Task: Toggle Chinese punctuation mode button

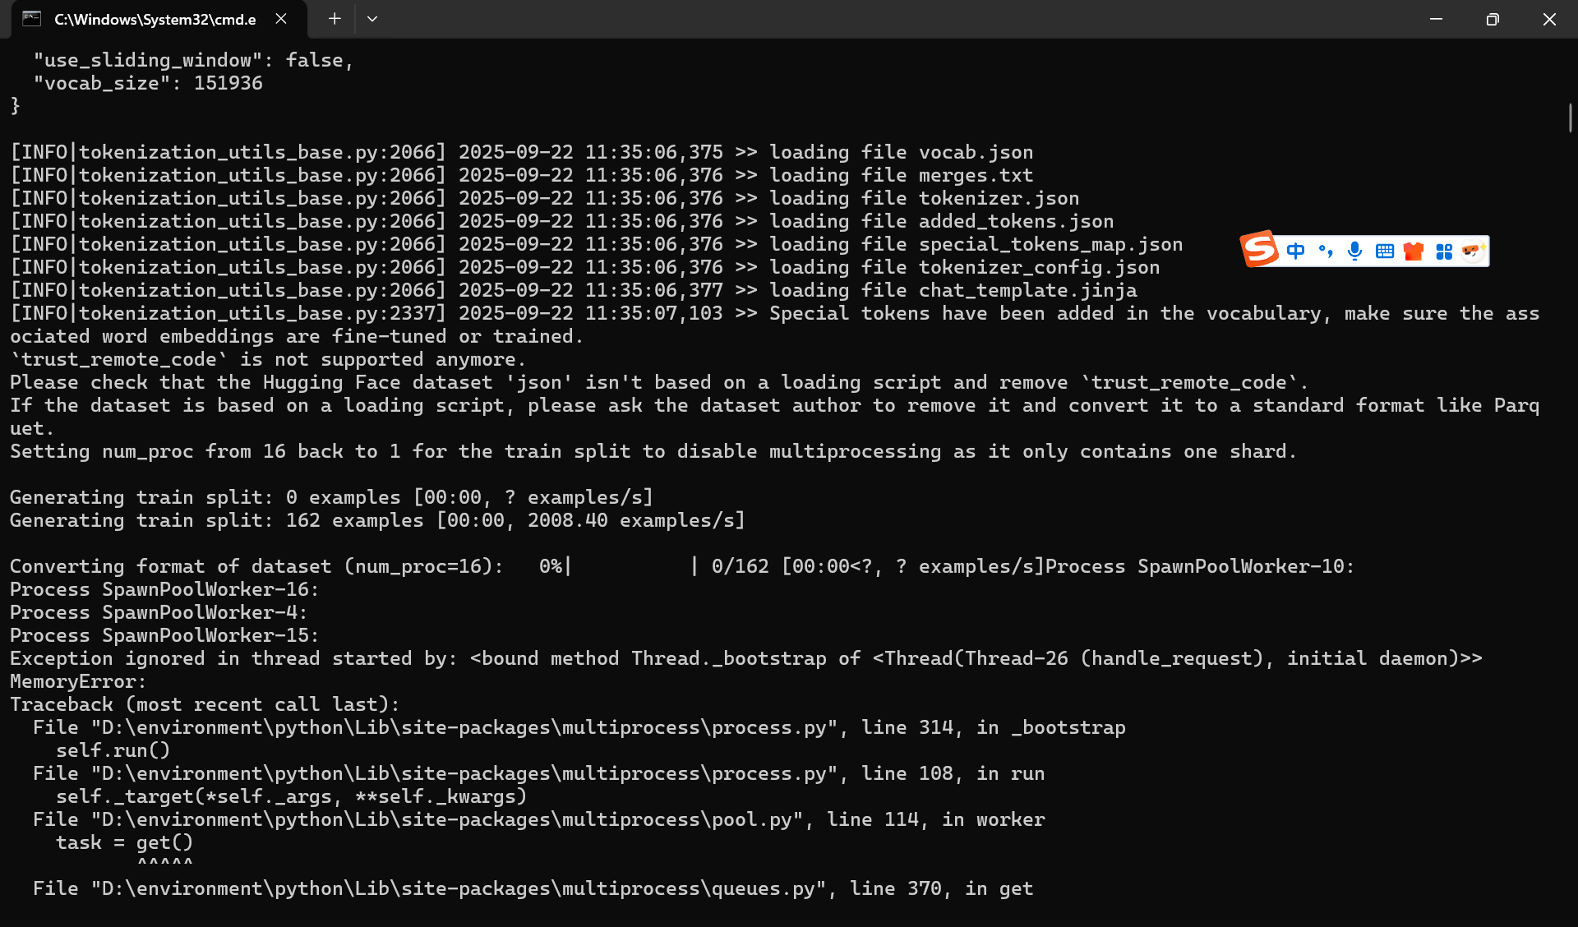Action: [x=1326, y=251]
